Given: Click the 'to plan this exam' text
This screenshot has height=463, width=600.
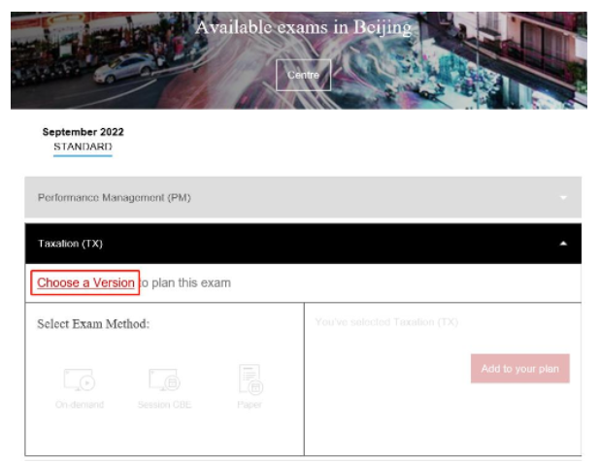Looking at the screenshot, I should pyautogui.click(x=185, y=282).
